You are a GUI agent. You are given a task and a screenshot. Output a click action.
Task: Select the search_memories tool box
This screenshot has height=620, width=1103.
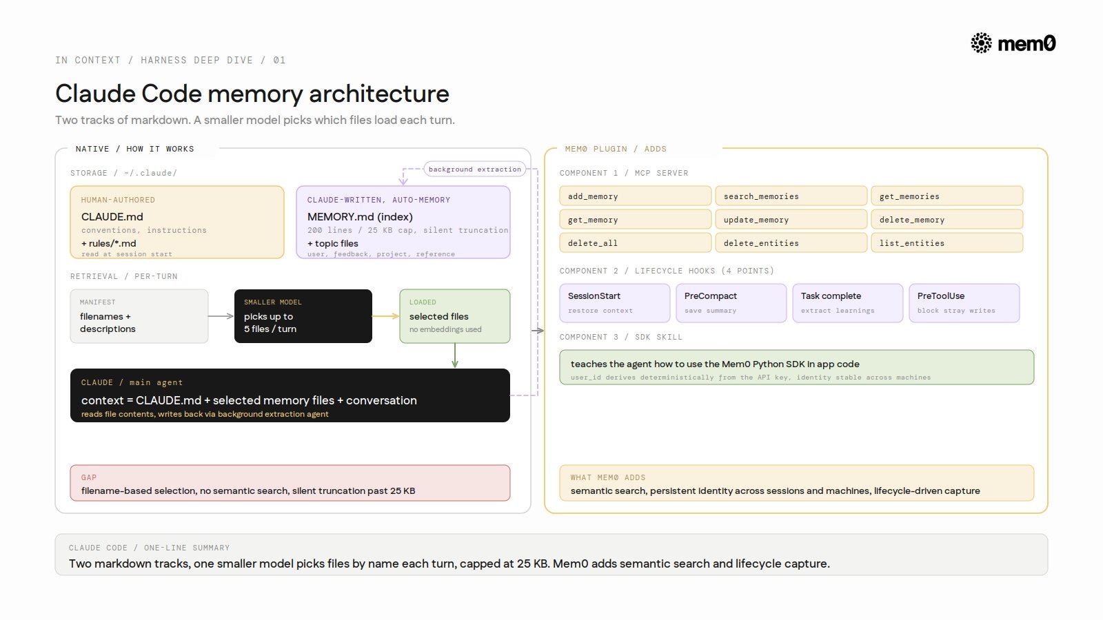click(x=791, y=196)
